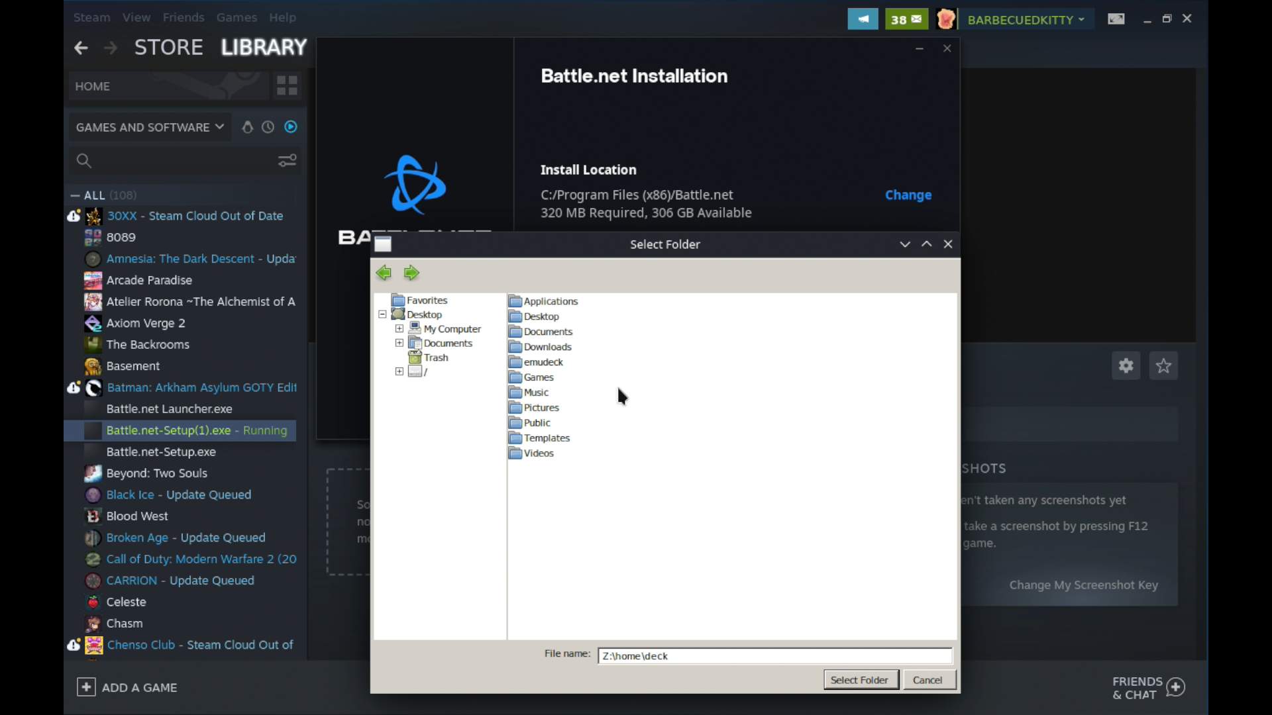Open Big Picture mode icon at top right
The image size is (1272, 715).
coord(1116,19)
